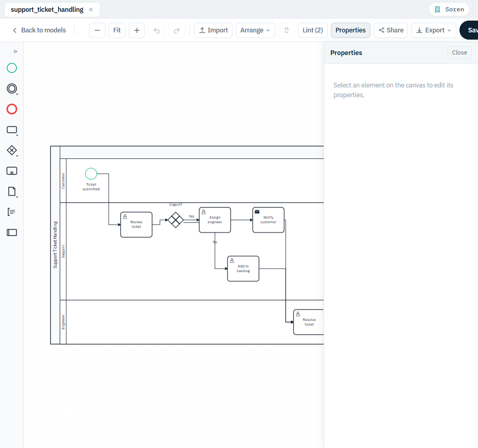
Task: Close the Properties panel
Action: click(459, 52)
